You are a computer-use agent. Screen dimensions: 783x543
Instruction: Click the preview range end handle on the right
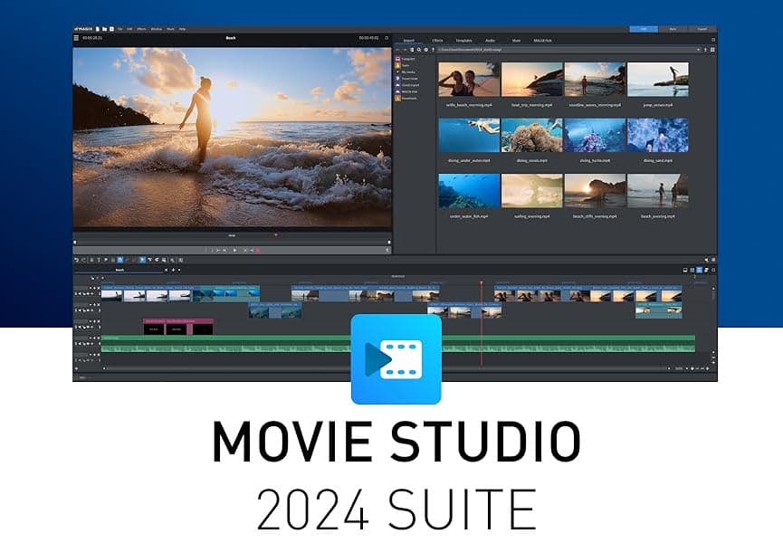(x=389, y=243)
